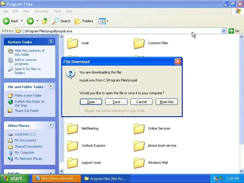Expand the Address bar dropdown

(224, 31)
